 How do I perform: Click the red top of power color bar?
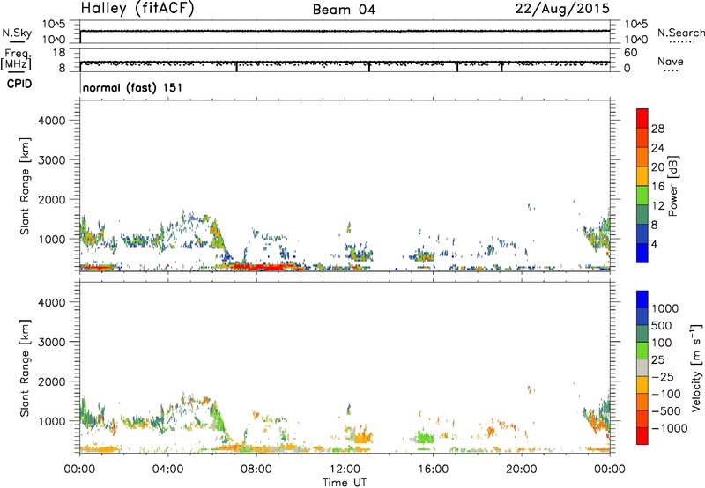point(642,116)
